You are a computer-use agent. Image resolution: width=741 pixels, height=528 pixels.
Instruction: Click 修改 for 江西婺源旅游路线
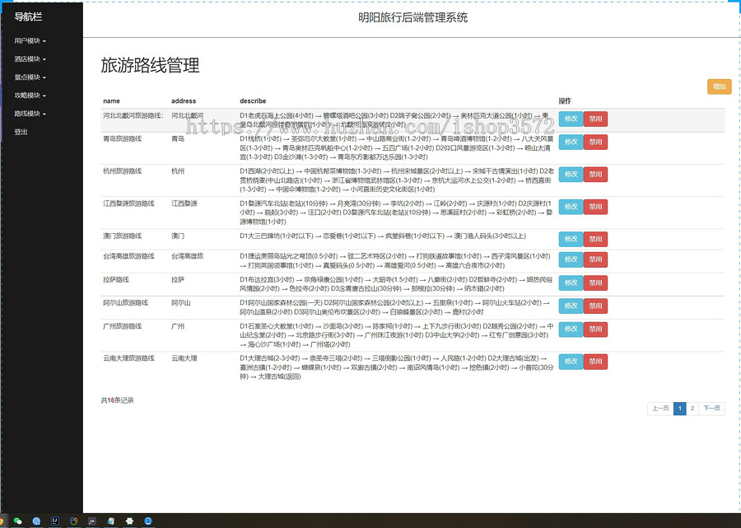pos(571,207)
